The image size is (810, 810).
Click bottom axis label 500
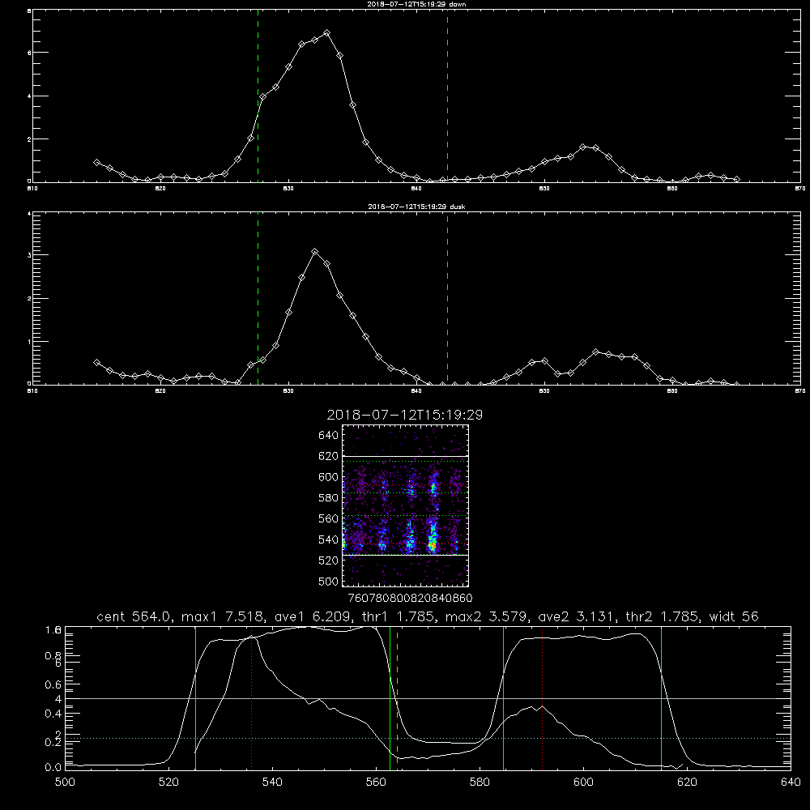65,782
